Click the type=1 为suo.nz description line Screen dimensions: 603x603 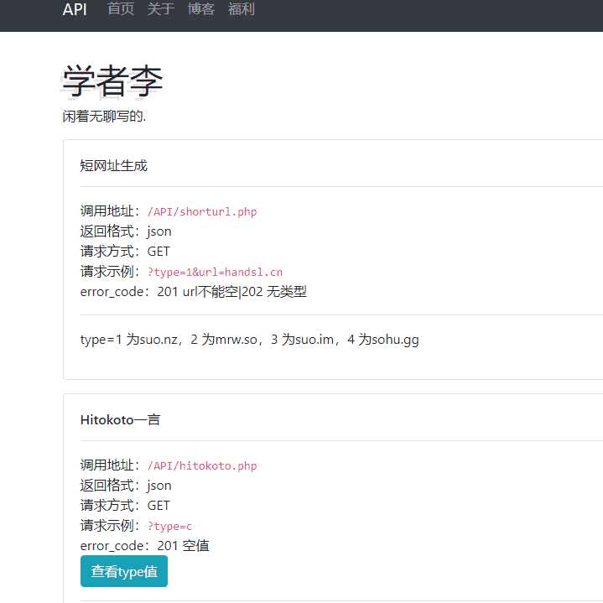(249, 340)
